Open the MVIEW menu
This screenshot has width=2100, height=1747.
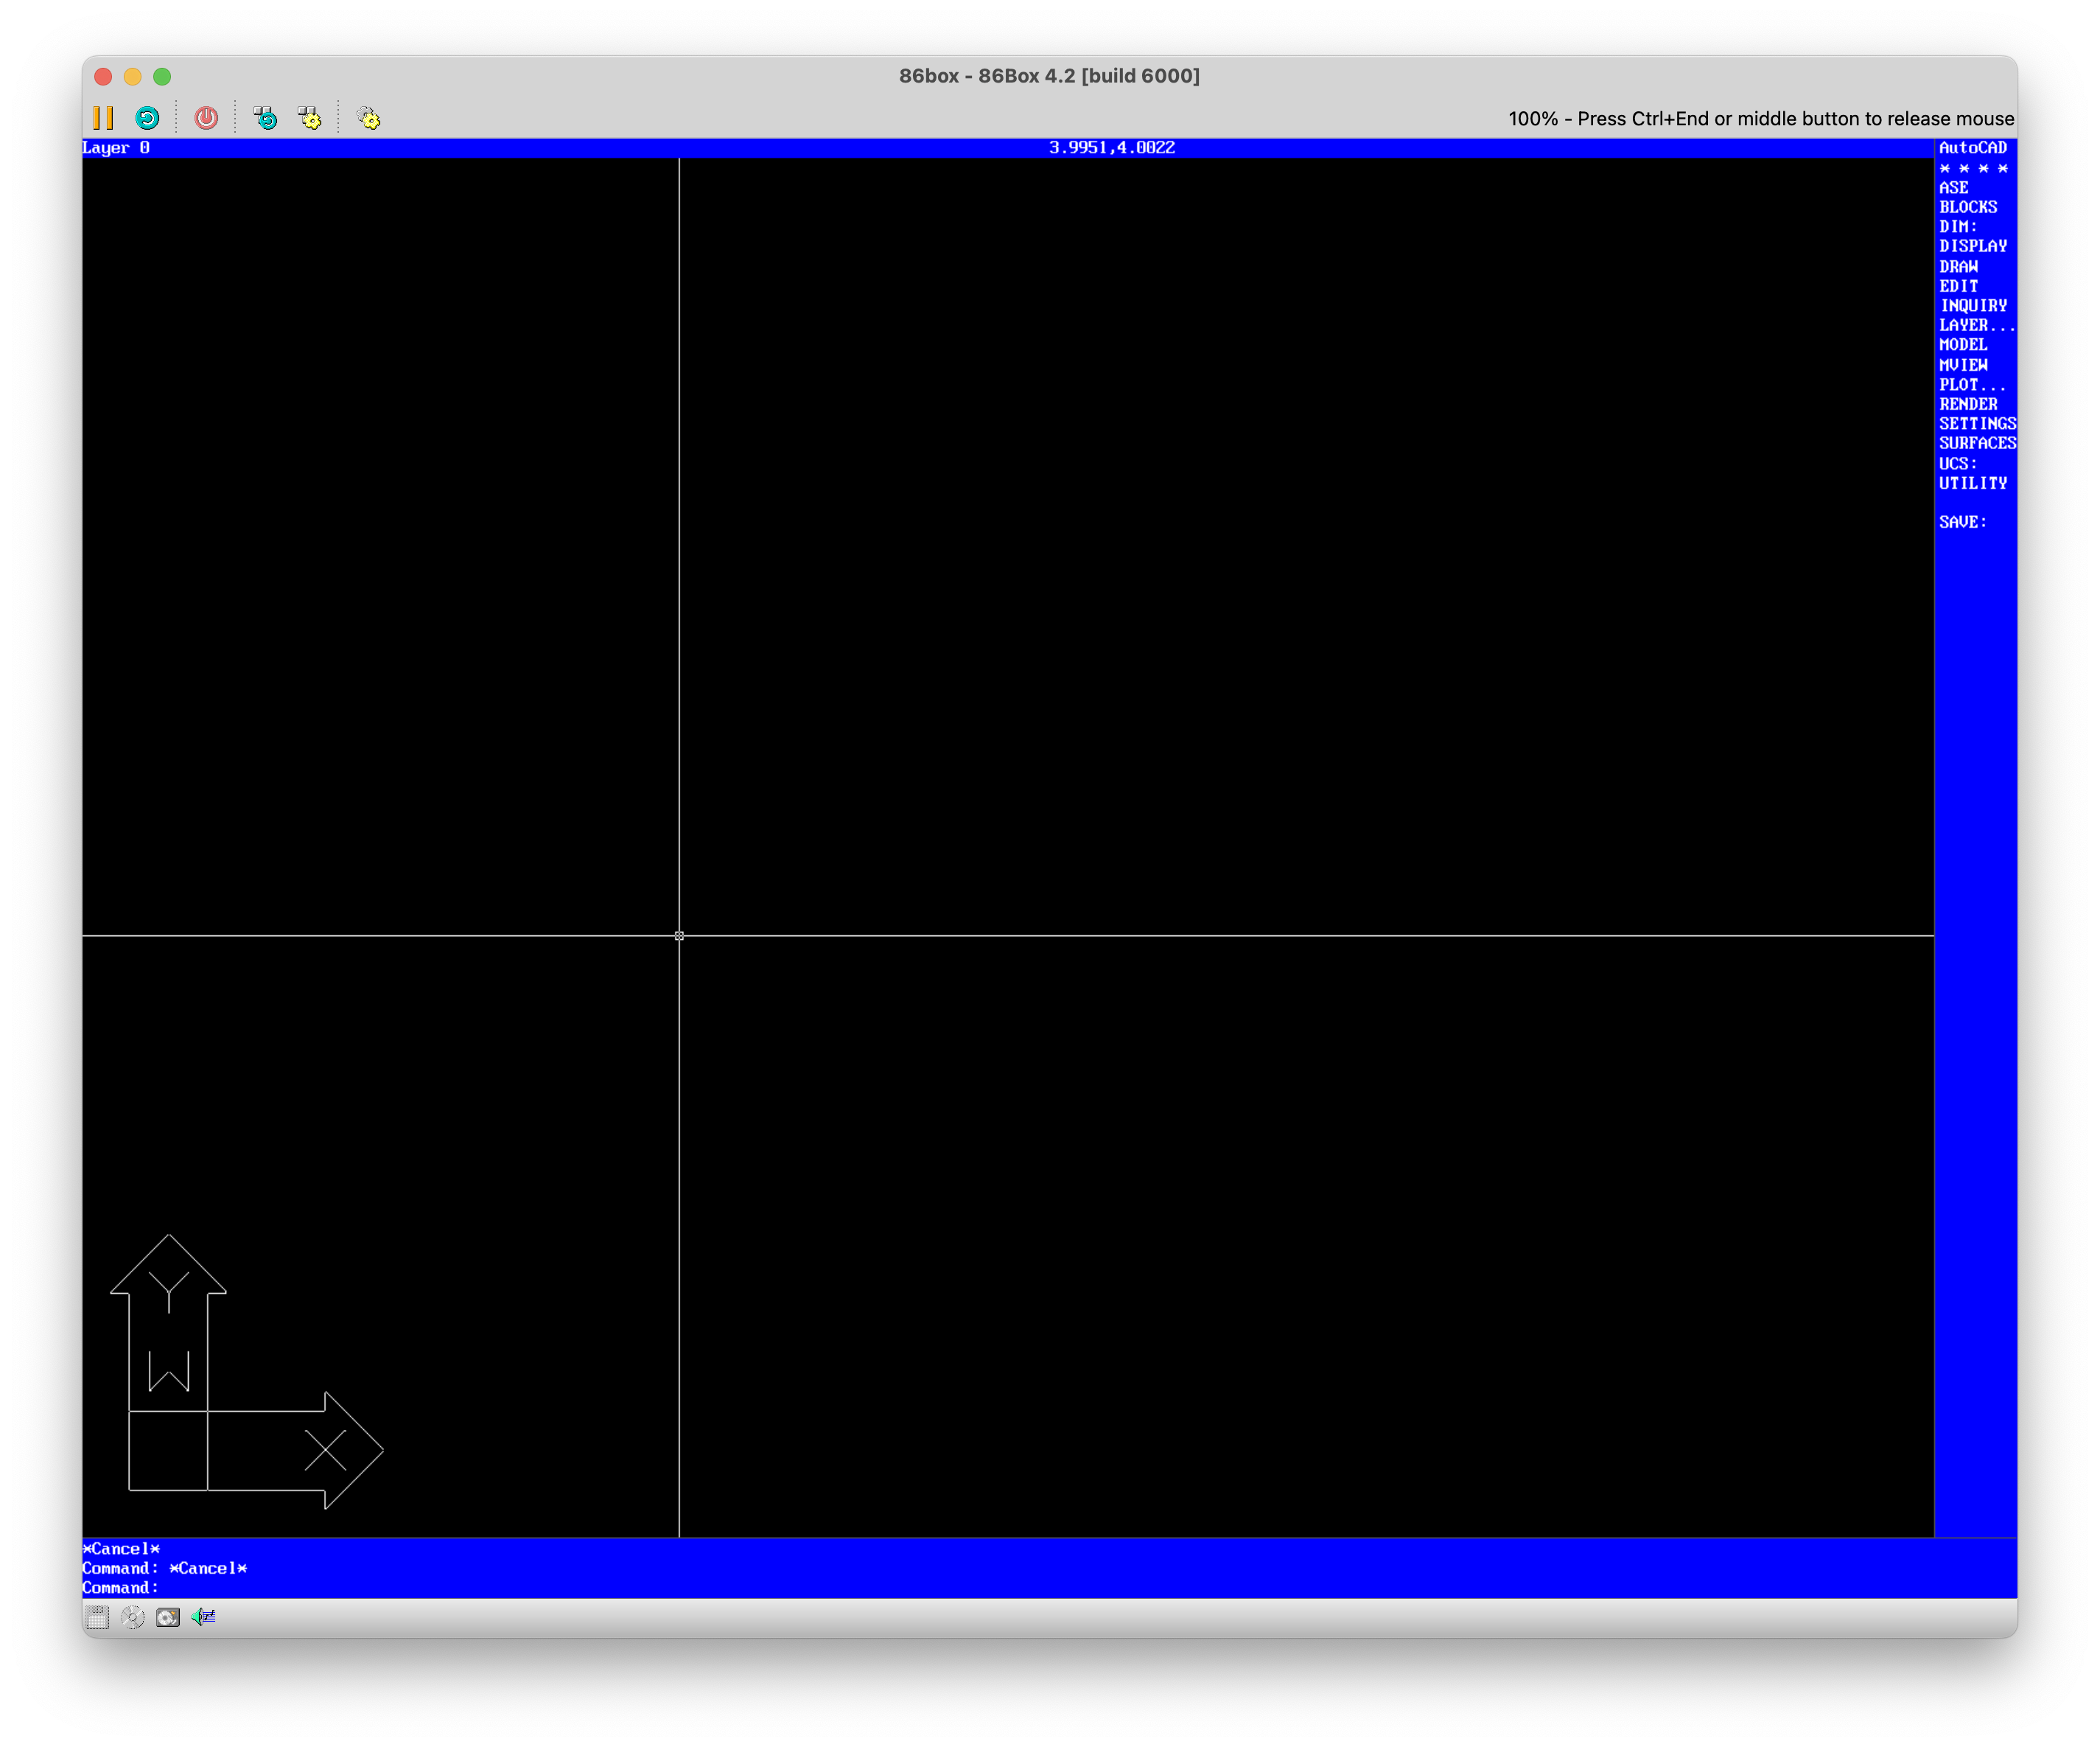point(1963,365)
